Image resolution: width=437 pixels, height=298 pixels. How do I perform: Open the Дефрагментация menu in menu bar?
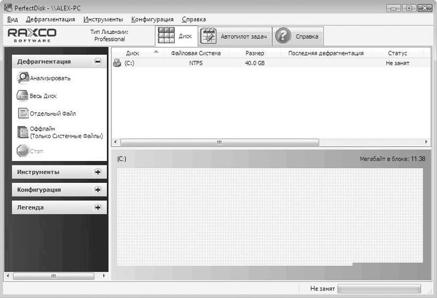(50, 19)
